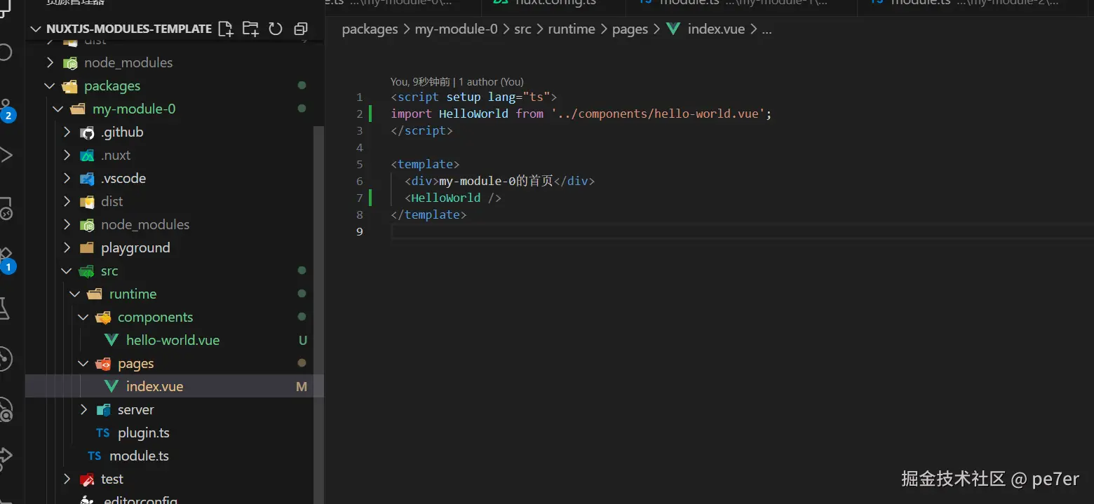Click the 'M' git status badge on index.vue
1094x504 pixels.
coord(302,387)
